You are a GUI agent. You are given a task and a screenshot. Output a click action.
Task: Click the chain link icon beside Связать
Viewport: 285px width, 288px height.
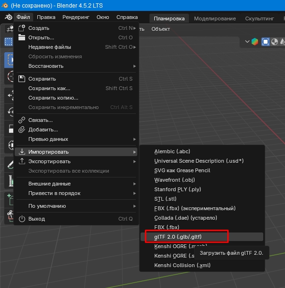[22, 120]
